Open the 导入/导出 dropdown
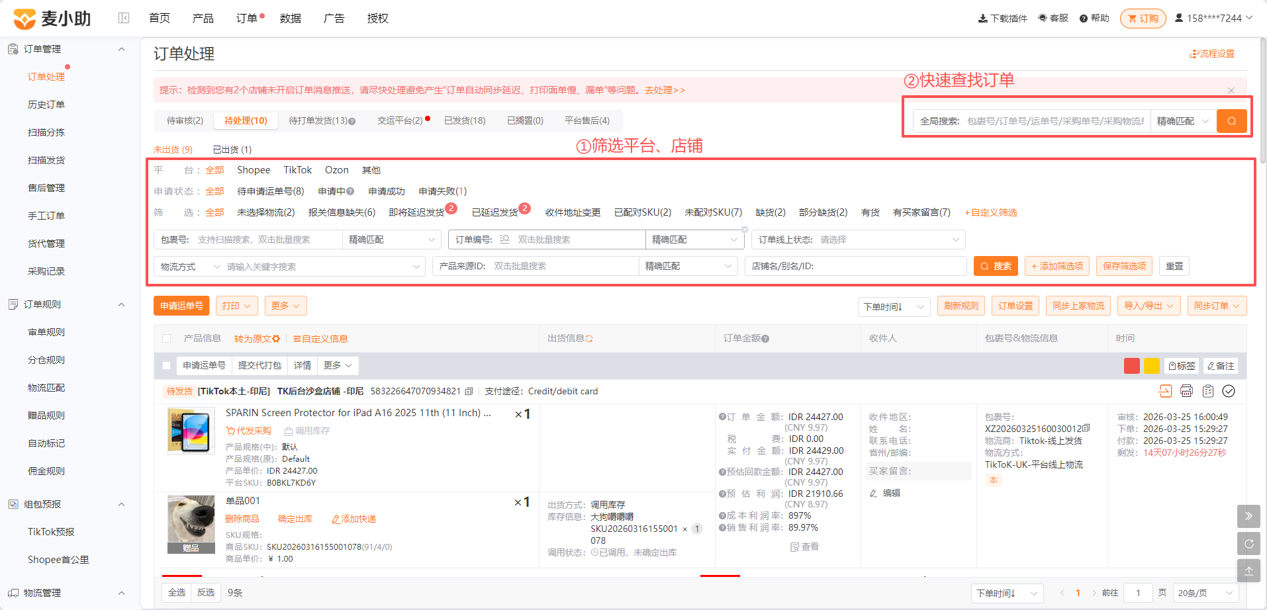The width and height of the screenshot is (1267, 610). 1149,306
